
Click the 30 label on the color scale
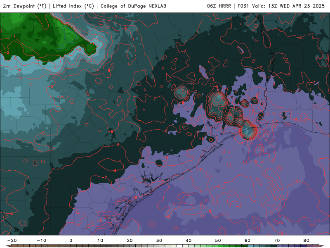click(x=159, y=241)
